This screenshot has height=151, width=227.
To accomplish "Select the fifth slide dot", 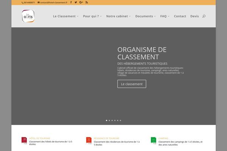I will coord(118,120).
